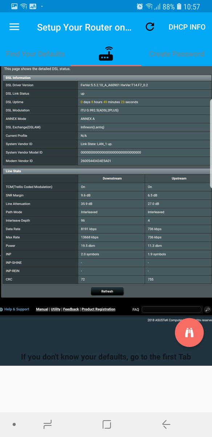Select the DSL Link Status up value
212x437 pixels.
point(82,94)
